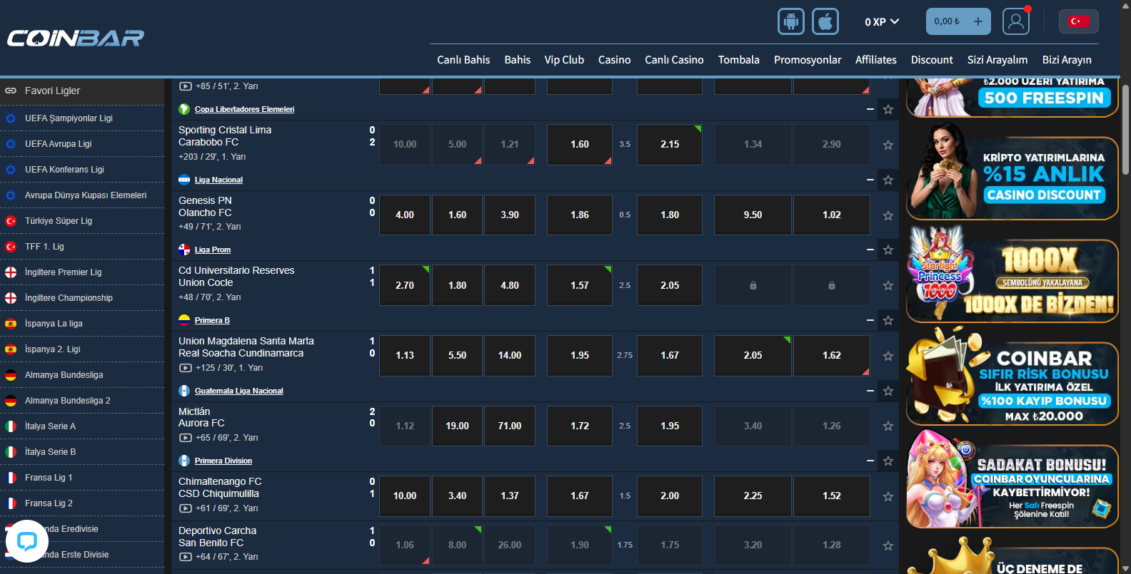Collapse the Liga Nacional section
The width and height of the screenshot is (1131, 574).
click(870, 180)
